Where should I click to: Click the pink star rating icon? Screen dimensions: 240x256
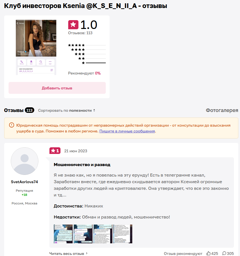tap(73, 25)
